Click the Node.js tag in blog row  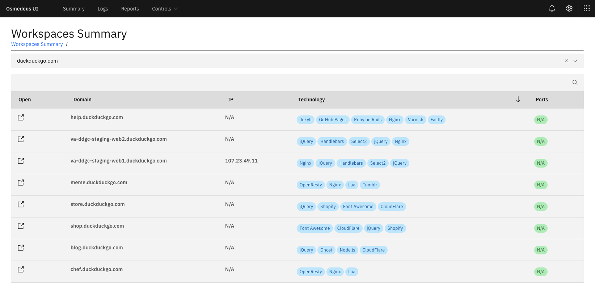tap(347, 250)
